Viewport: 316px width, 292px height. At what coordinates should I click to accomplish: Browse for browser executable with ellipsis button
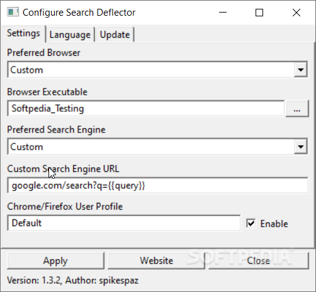[297, 109]
